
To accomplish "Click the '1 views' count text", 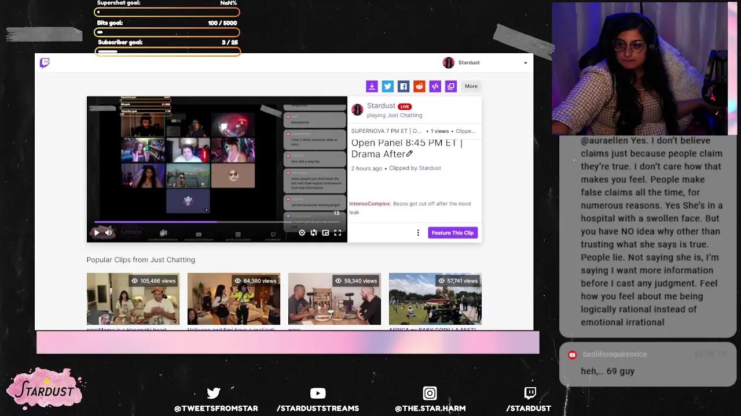I will 439,131.
